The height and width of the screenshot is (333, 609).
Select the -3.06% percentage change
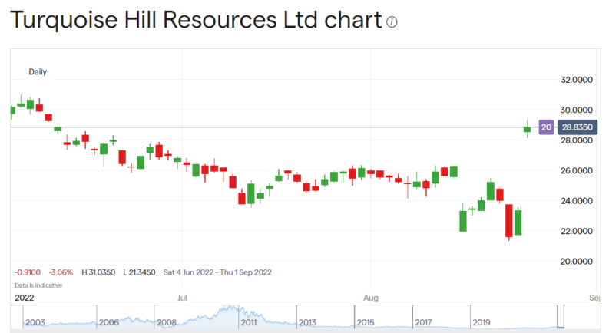pyautogui.click(x=61, y=272)
